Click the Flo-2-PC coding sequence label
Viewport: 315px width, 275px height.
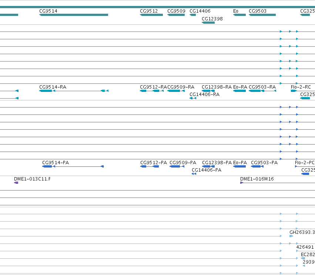coord(305,163)
